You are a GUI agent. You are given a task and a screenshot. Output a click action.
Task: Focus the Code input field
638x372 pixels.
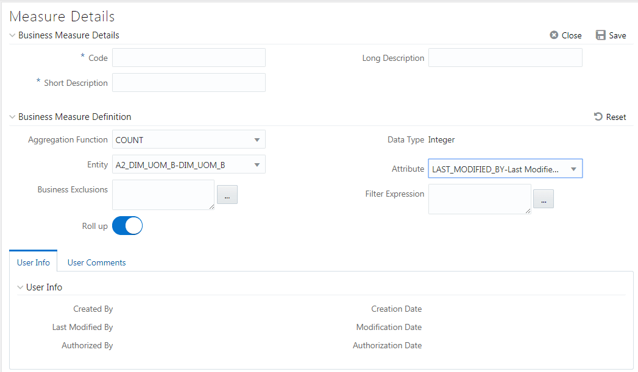point(189,57)
